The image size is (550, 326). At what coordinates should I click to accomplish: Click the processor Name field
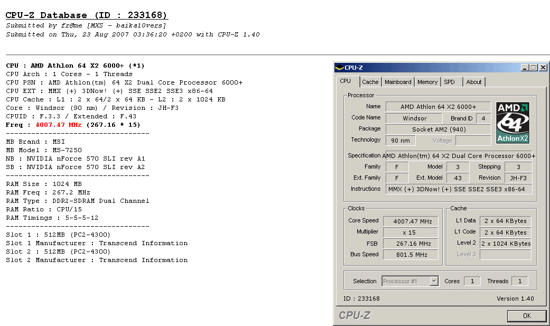point(438,107)
